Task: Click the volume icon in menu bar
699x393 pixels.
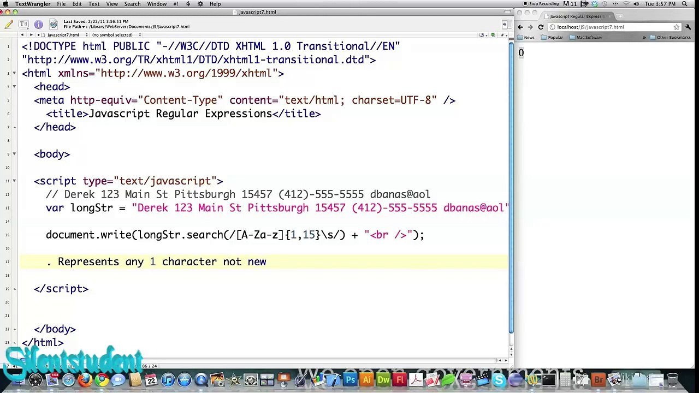Action: (x=636, y=4)
